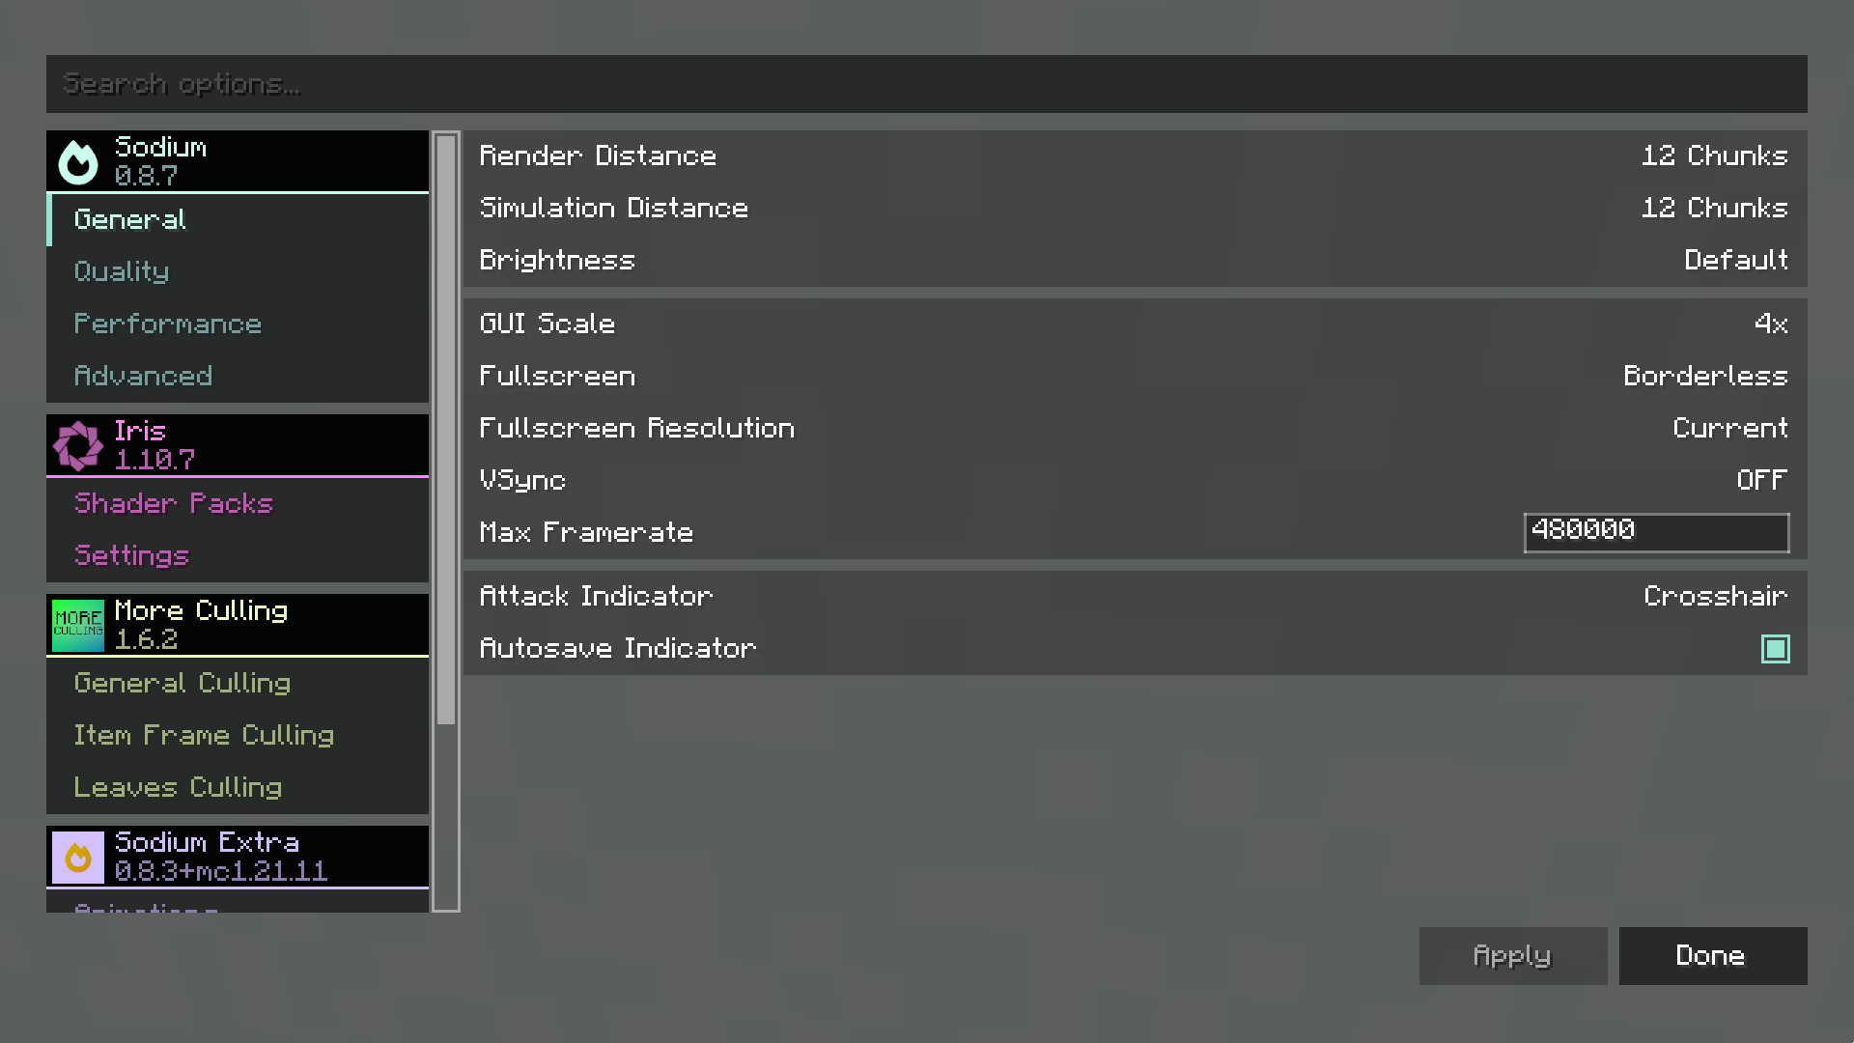Click the More Culling mod icon
The width and height of the screenshot is (1854, 1043).
click(78, 625)
